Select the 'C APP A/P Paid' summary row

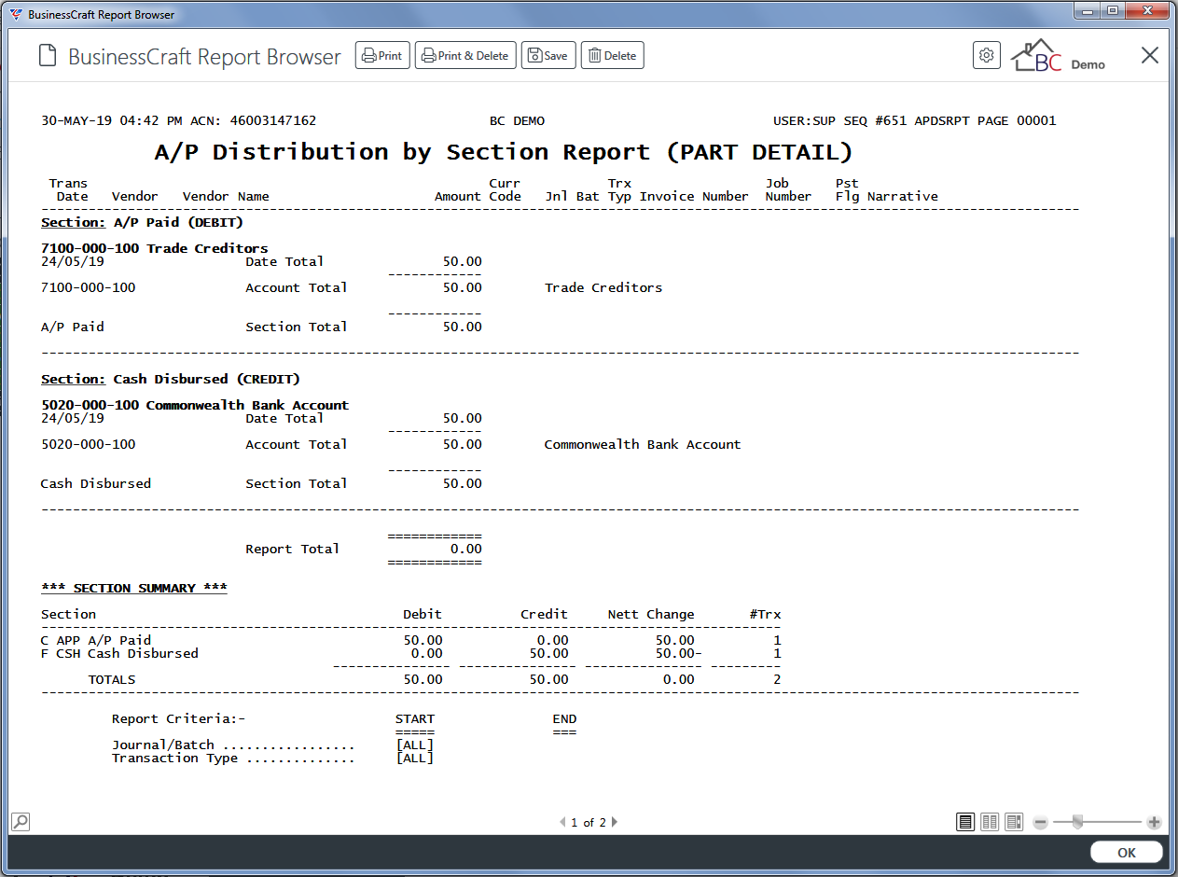pyautogui.click(x=410, y=640)
